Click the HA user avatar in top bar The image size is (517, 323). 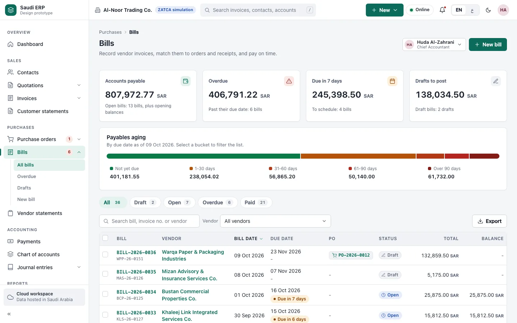[503, 10]
